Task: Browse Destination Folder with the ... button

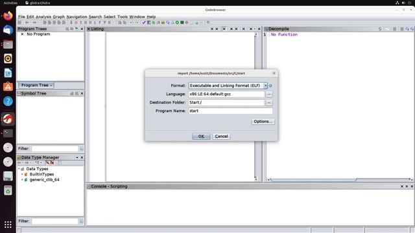Action: pos(269,102)
